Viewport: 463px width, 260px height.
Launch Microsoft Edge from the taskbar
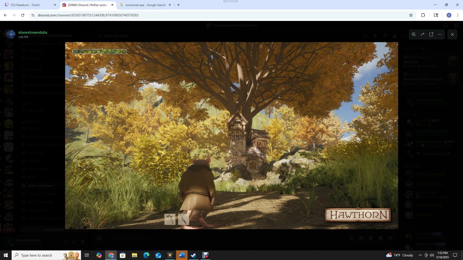pyautogui.click(x=146, y=255)
